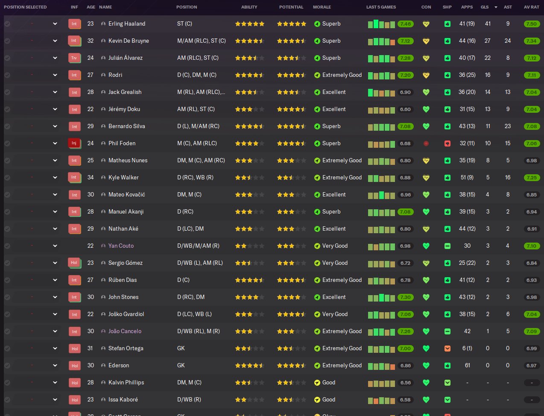
Task: Open position dropdown for Manuel Akanji
Action: (x=55, y=212)
